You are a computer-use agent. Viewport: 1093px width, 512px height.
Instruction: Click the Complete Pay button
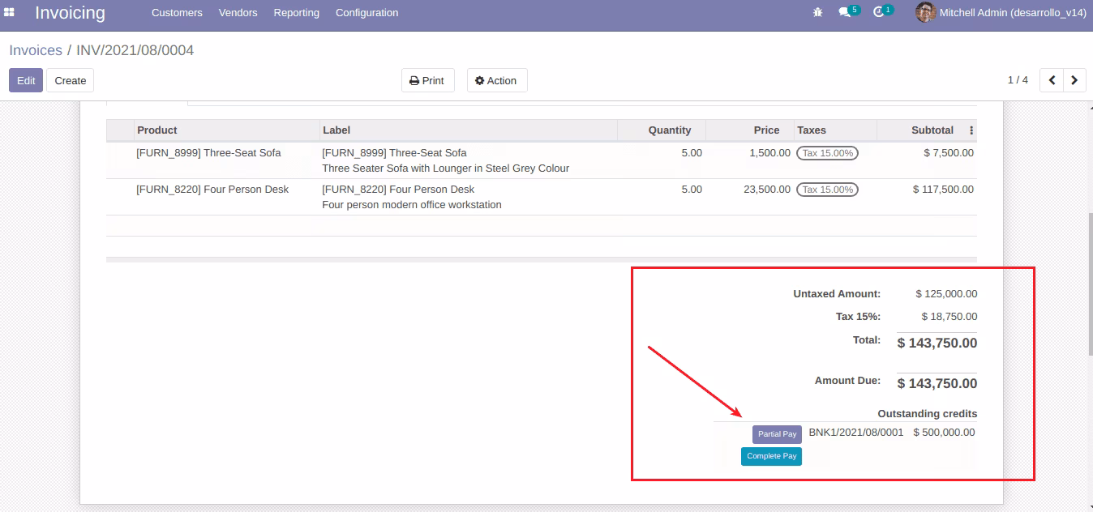point(771,456)
